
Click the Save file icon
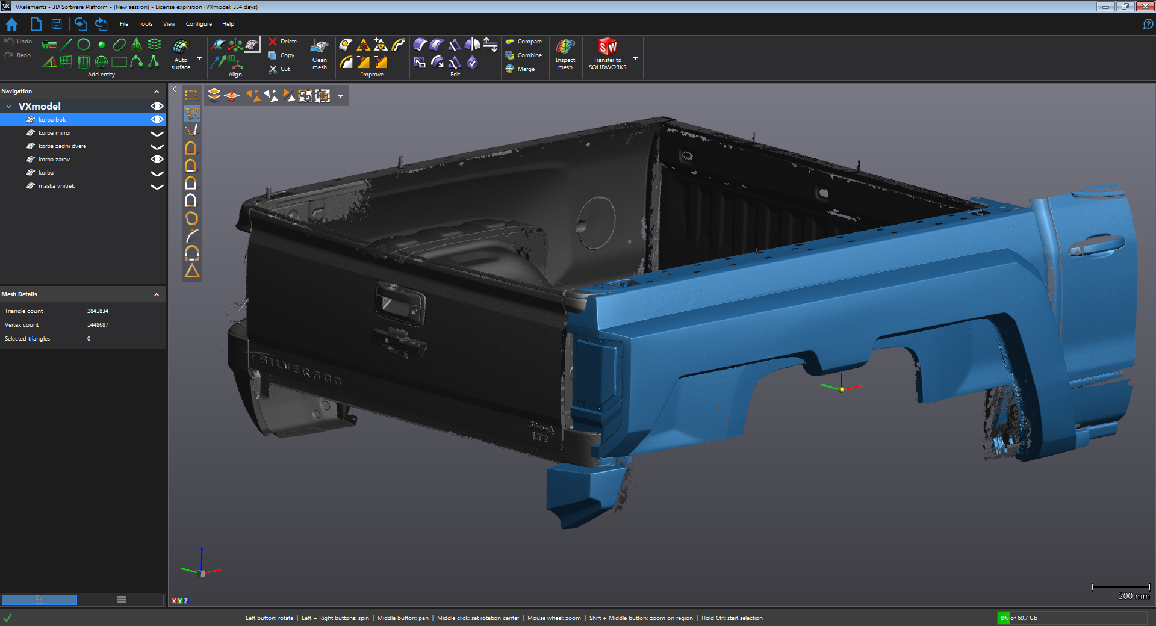click(57, 24)
